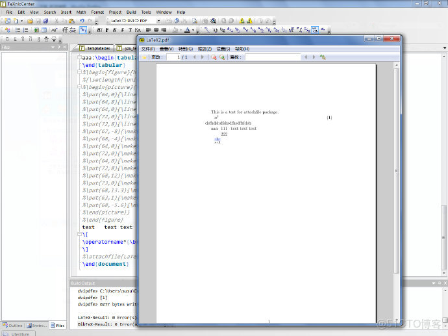Image resolution: width=448 pixels, height=336 pixels.
Task: Toggle typewriter T text formatting
Action: [x=130, y=30]
